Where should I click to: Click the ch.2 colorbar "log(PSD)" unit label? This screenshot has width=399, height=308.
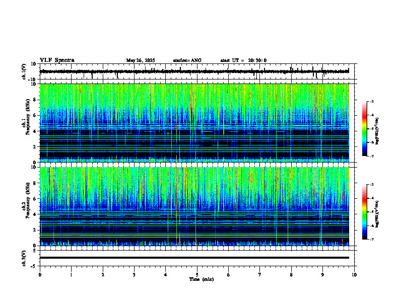tap(377, 214)
